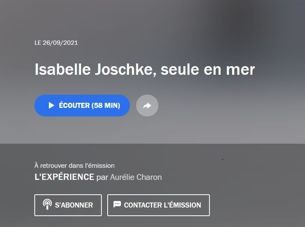Click the play triangle icon on Écouter
This screenshot has width=305, height=227.
[51, 106]
